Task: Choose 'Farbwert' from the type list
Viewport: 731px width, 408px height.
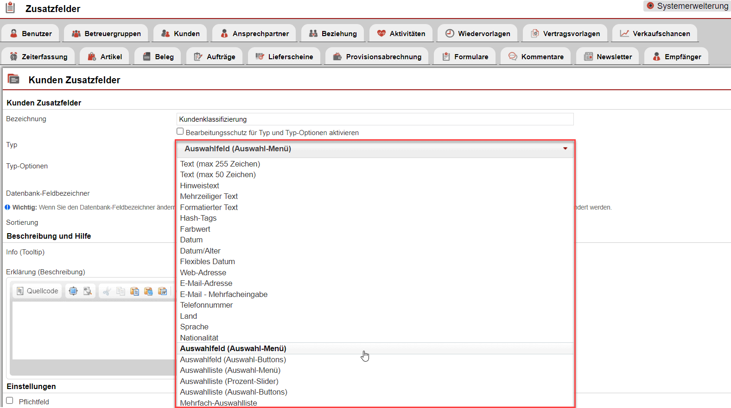Action: point(195,229)
